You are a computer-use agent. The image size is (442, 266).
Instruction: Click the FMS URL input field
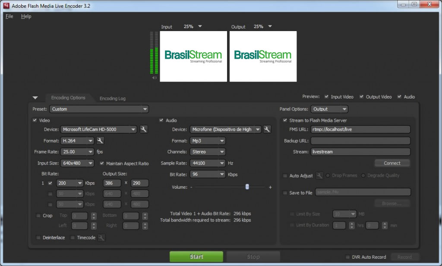[x=360, y=129]
